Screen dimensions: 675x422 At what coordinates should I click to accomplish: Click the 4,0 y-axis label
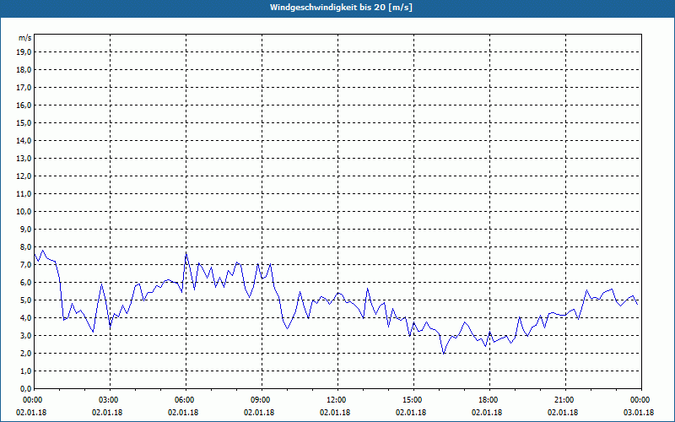click(x=25, y=318)
